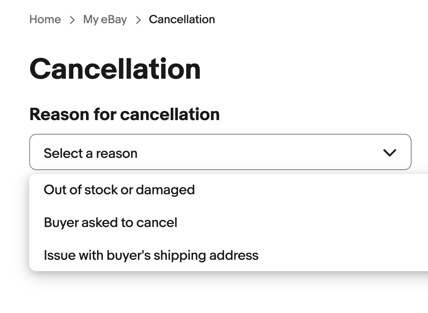Click the middle of the reason dropdown field
This screenshot has height=313, width=428.
click(220, 152)
